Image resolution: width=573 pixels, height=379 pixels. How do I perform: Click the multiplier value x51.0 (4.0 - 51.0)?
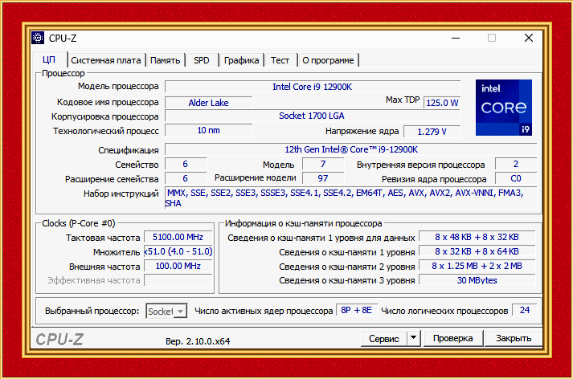click(x=178, y=251)
